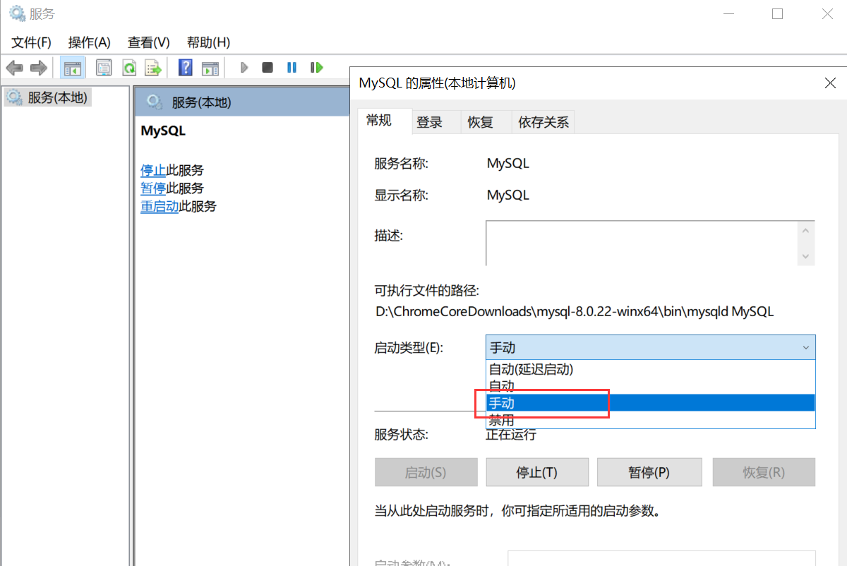Open the 操作(A) menu

click(x=90, y=42)
